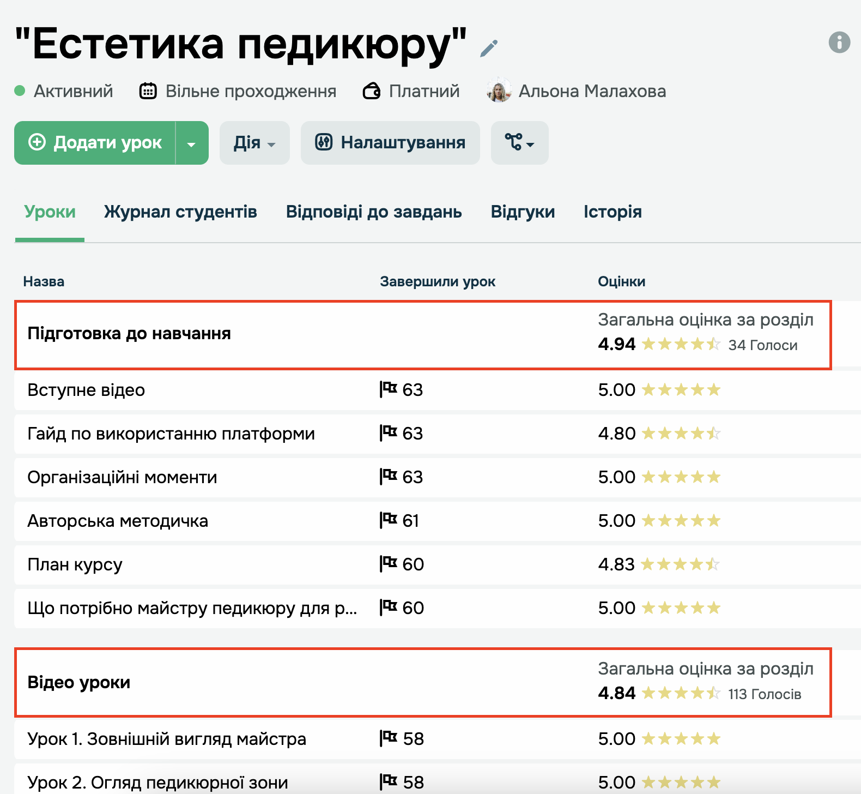
Task: Click the wallet icon next to Платний
Action: tap(372, 91)
